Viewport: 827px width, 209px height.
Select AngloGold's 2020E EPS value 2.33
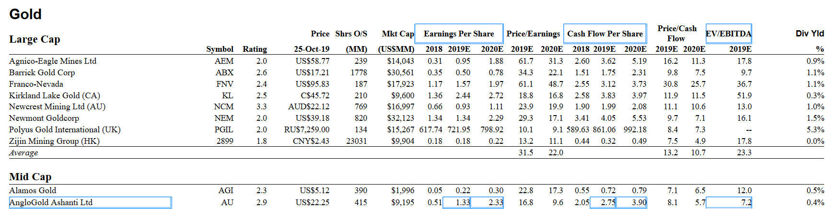(487, 202)
